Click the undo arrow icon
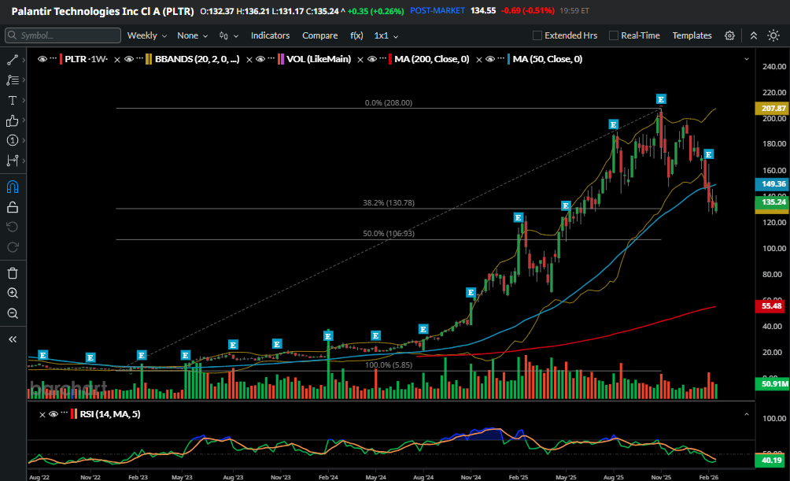 [x=12, y=227]
